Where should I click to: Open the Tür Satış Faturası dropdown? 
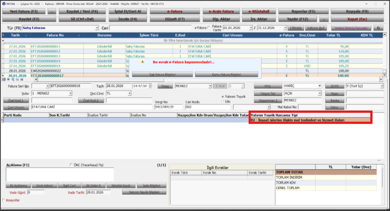[97, 28]
